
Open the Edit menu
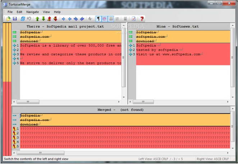[x=19, y=12]
